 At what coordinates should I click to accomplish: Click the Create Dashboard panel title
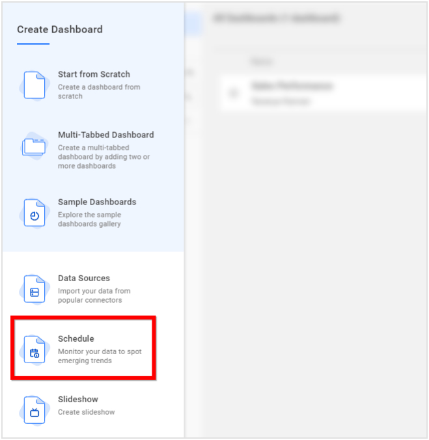point(60,29)
